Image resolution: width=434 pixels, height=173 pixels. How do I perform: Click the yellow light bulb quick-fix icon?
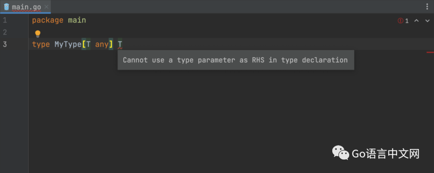click(38, 34)
